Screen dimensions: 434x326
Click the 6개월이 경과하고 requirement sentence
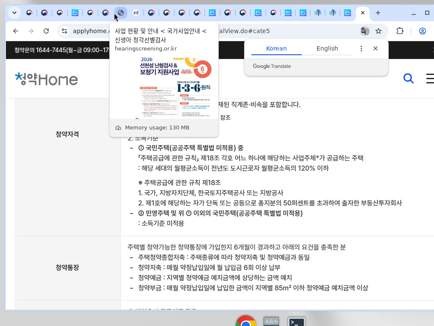236,247
